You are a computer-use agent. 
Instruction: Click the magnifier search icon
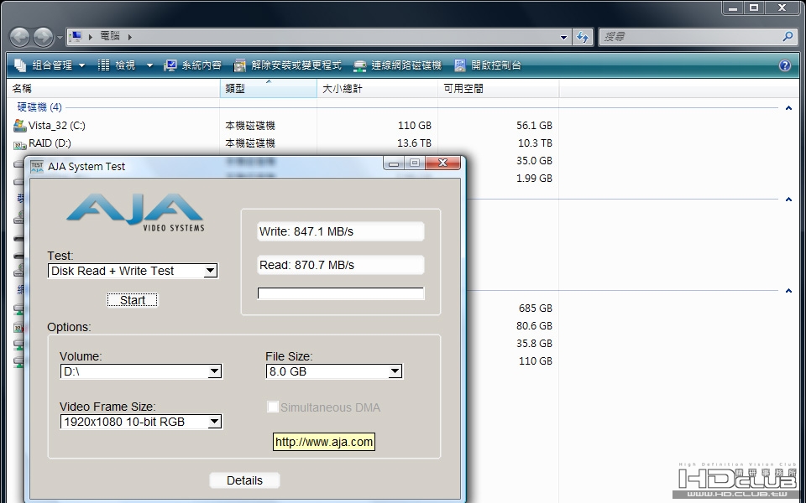coord(788,37)
